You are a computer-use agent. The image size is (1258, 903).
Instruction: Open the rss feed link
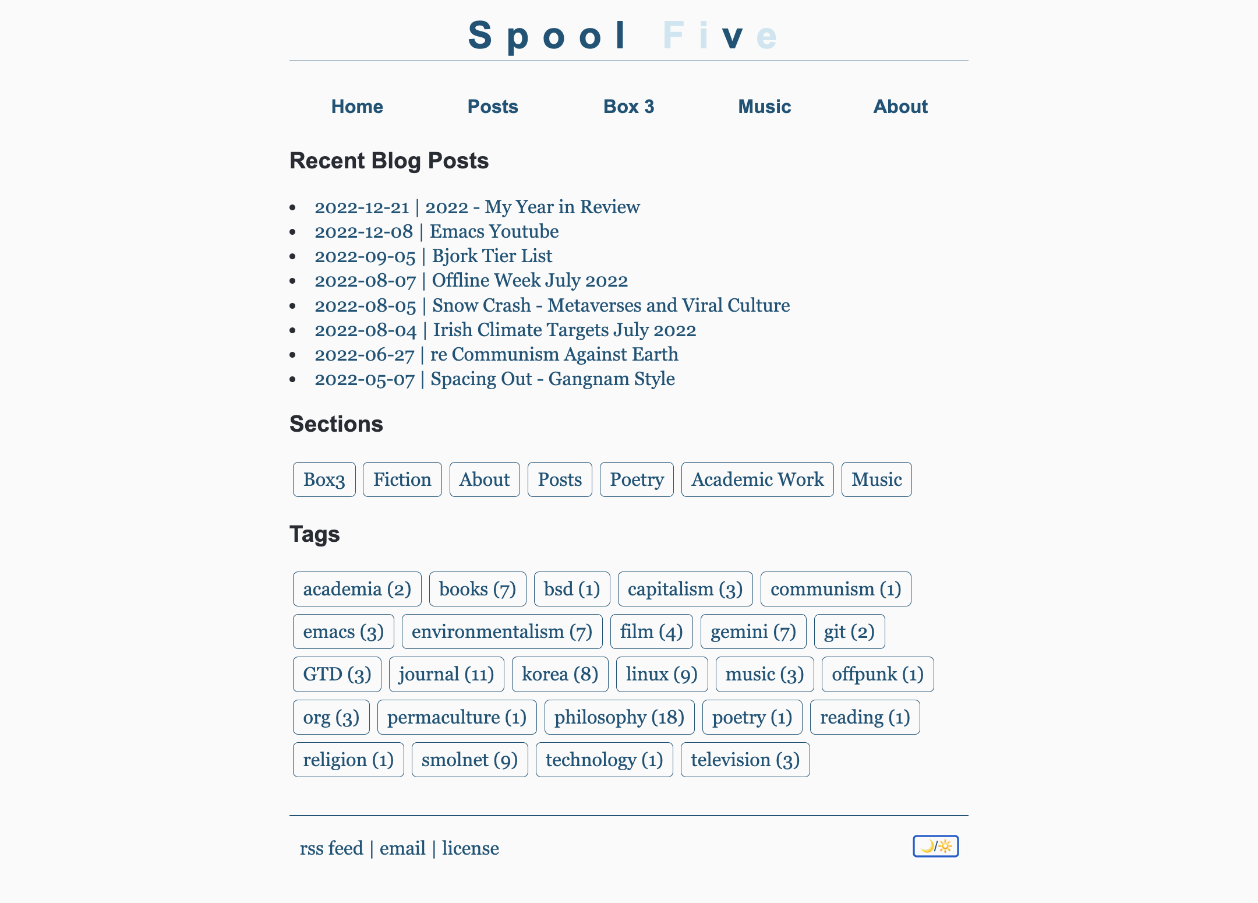coord(331,848)
